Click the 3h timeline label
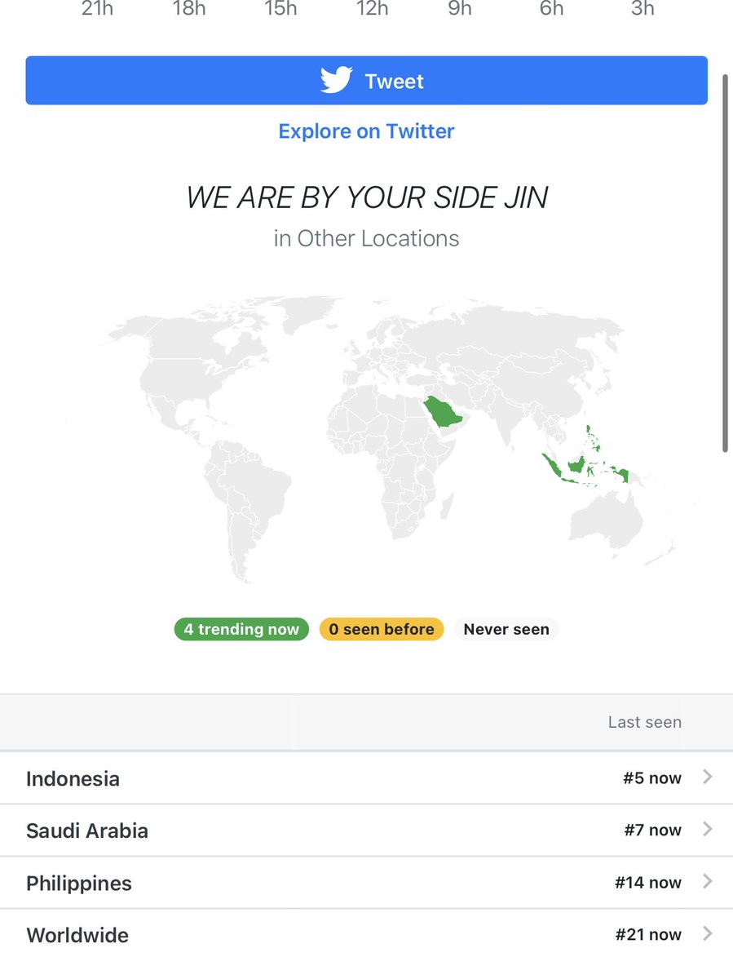The height and width of the screenshot is (979, 733). [643, 9]
